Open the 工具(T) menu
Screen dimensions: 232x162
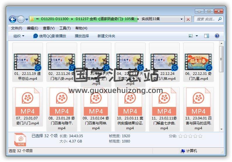click(x=65, y=28)
